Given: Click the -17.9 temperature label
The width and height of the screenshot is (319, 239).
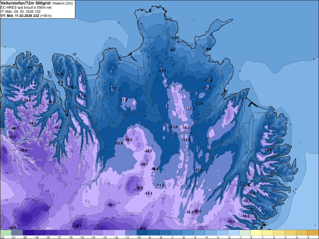Looking at the screenshot, I should 197,211.
